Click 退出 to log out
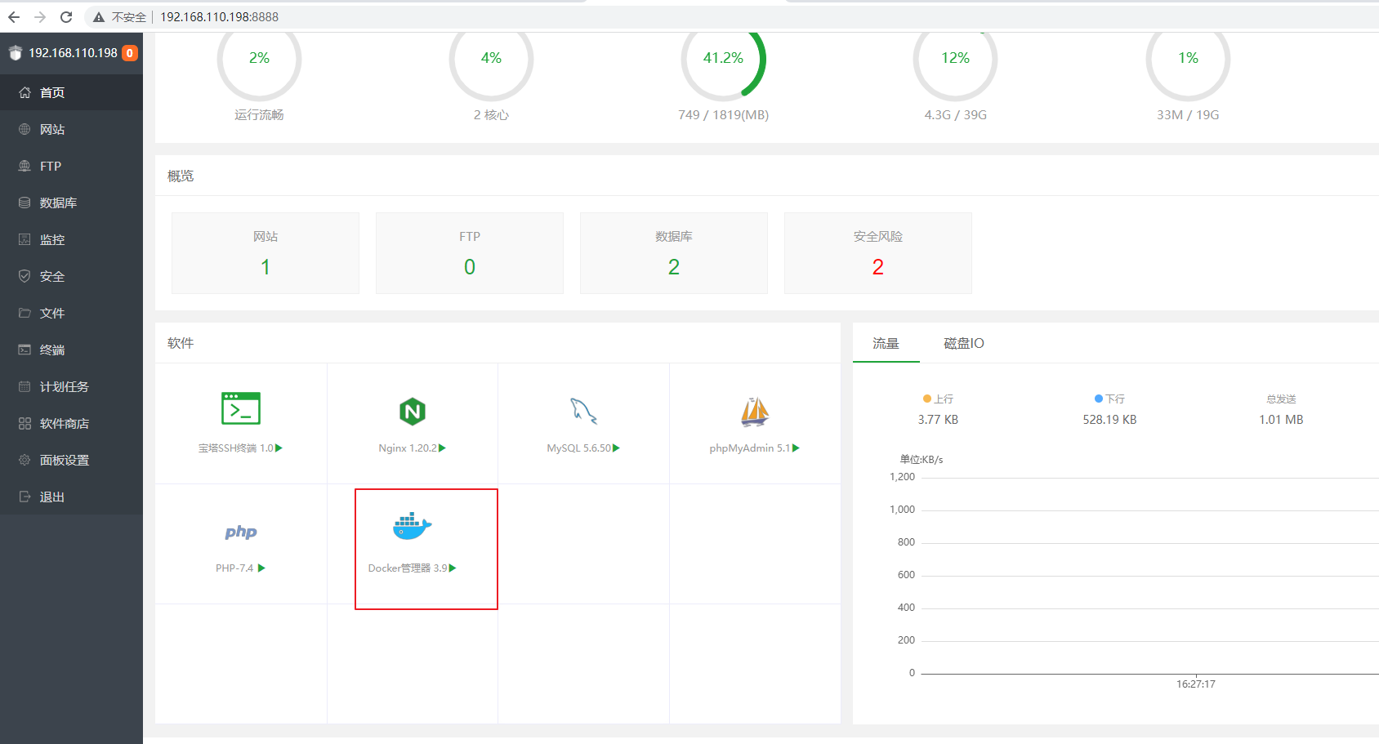Viewport: 1379px width, 744px height. 52,497
